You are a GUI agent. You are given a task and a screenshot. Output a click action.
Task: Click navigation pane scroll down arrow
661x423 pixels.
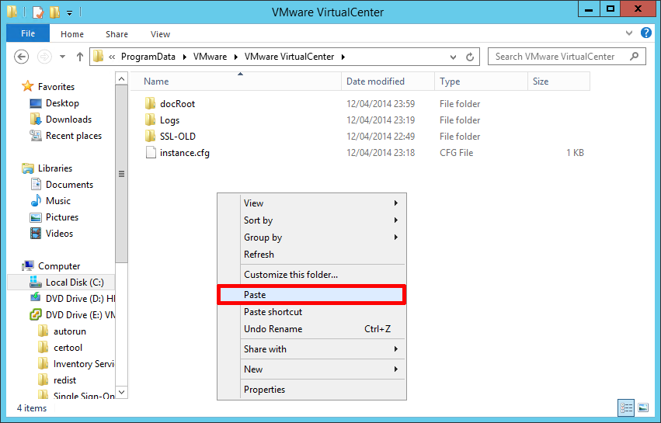click(121, 392)
